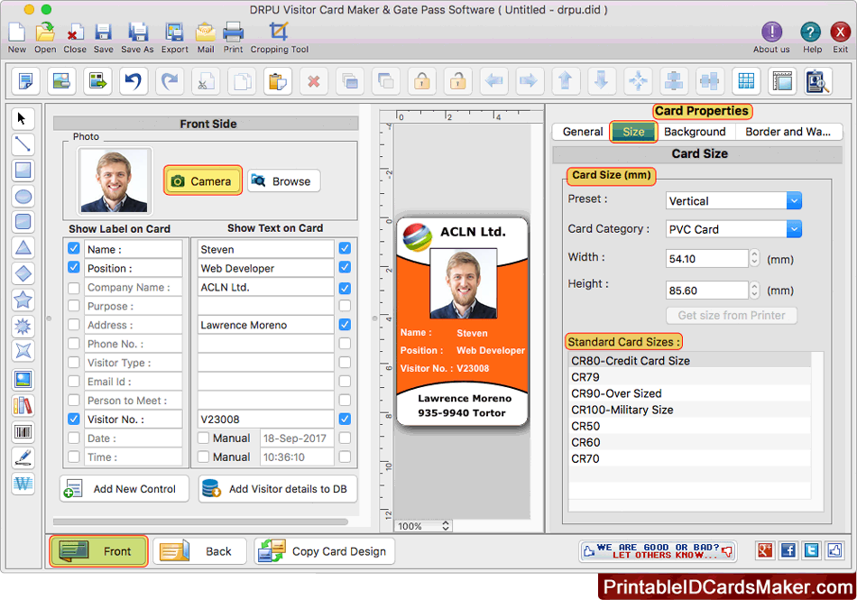Click the Paste clipboard icon
The image size is (857, 600).
(x=278, y=81)
